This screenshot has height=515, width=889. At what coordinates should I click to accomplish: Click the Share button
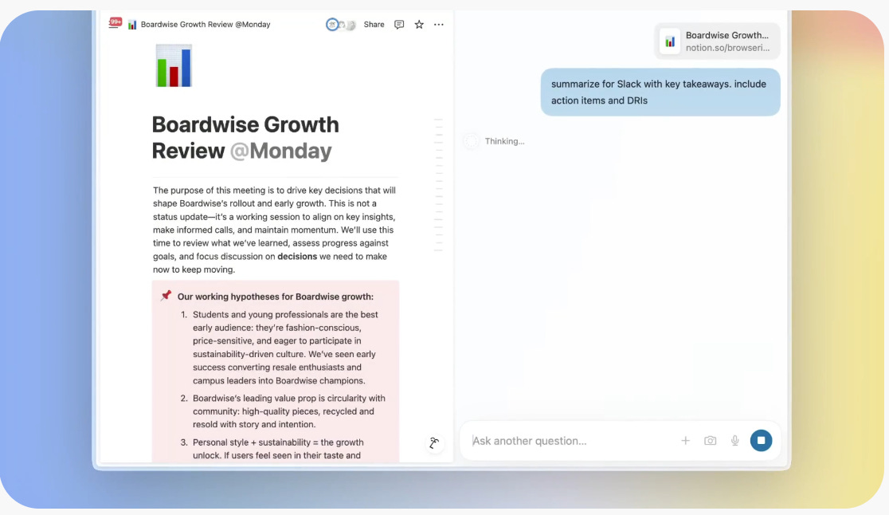pyautogui.click(x=374, y=25)
